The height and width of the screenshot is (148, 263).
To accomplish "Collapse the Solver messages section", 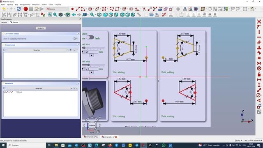I will tap(78, 34).
